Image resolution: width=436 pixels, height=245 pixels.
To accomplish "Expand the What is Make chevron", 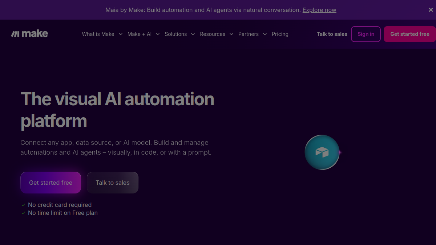I will coord(120,34).
